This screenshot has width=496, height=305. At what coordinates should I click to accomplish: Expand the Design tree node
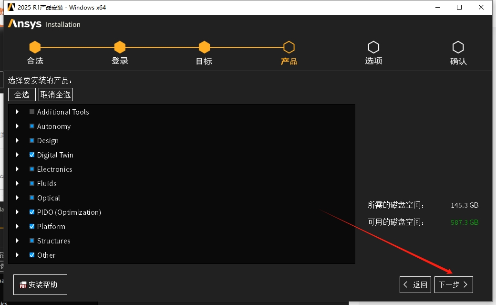click(x=17, y=140)
